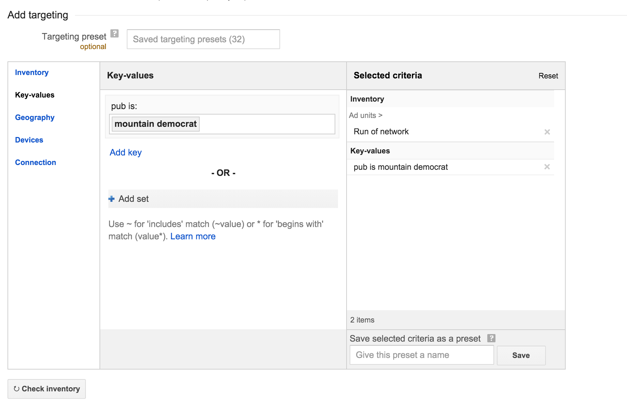Open the Learn more link
Image resolution: width=627 pixels, height=420 pixels.
pos(193,236)
